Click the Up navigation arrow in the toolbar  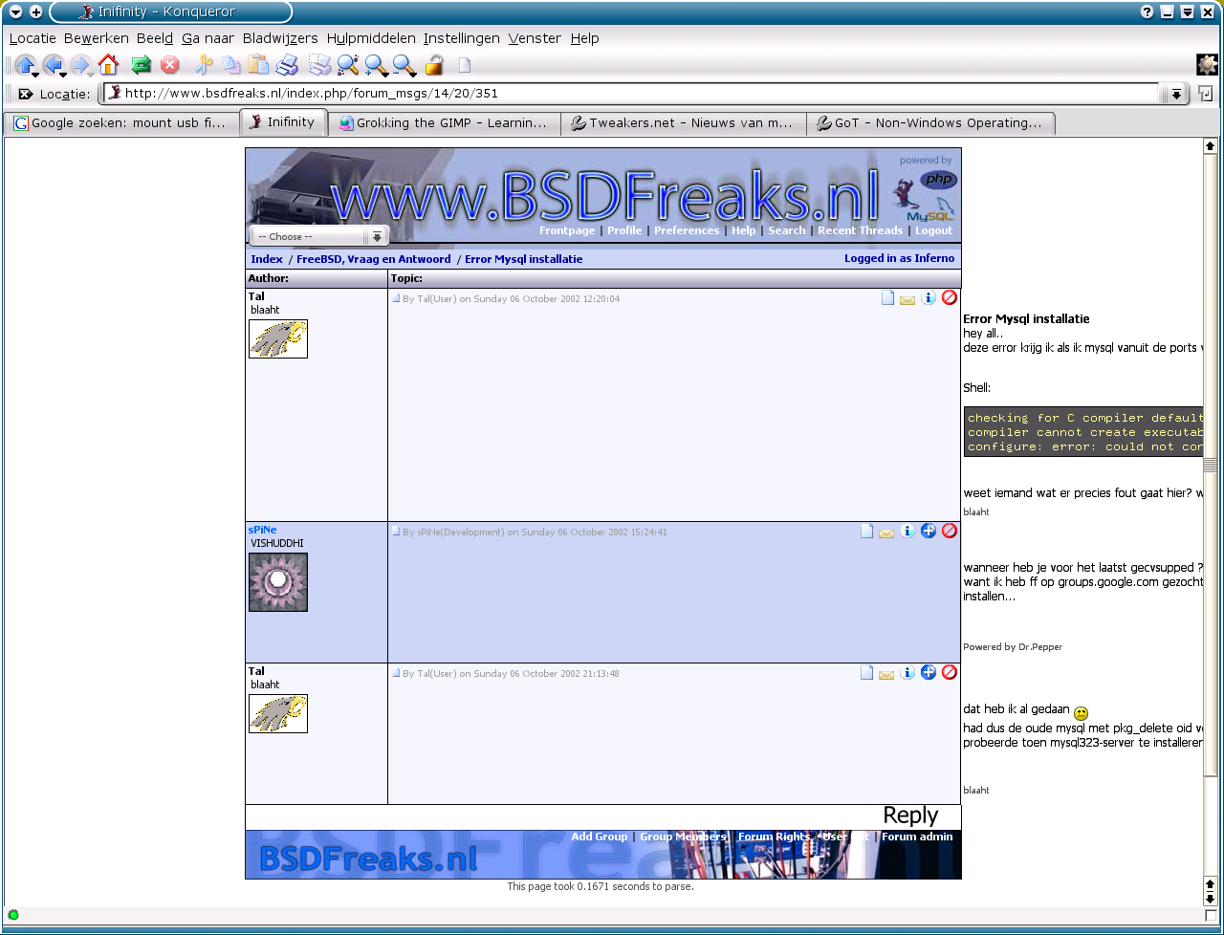[25, 65]
